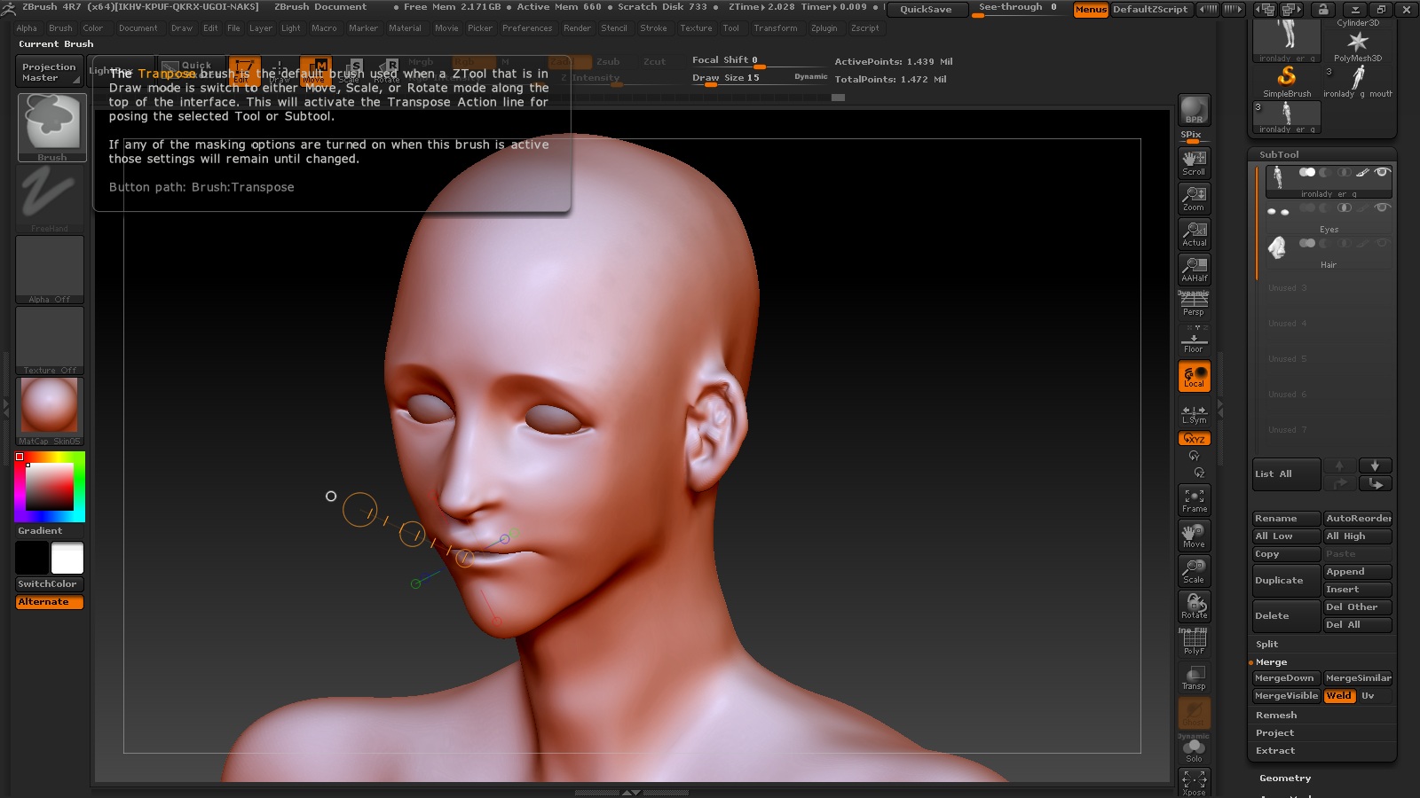Expand the Project section
The height and width of the screenshot is (798, 1420).
pyautogui.click(x=1274, y=733)
